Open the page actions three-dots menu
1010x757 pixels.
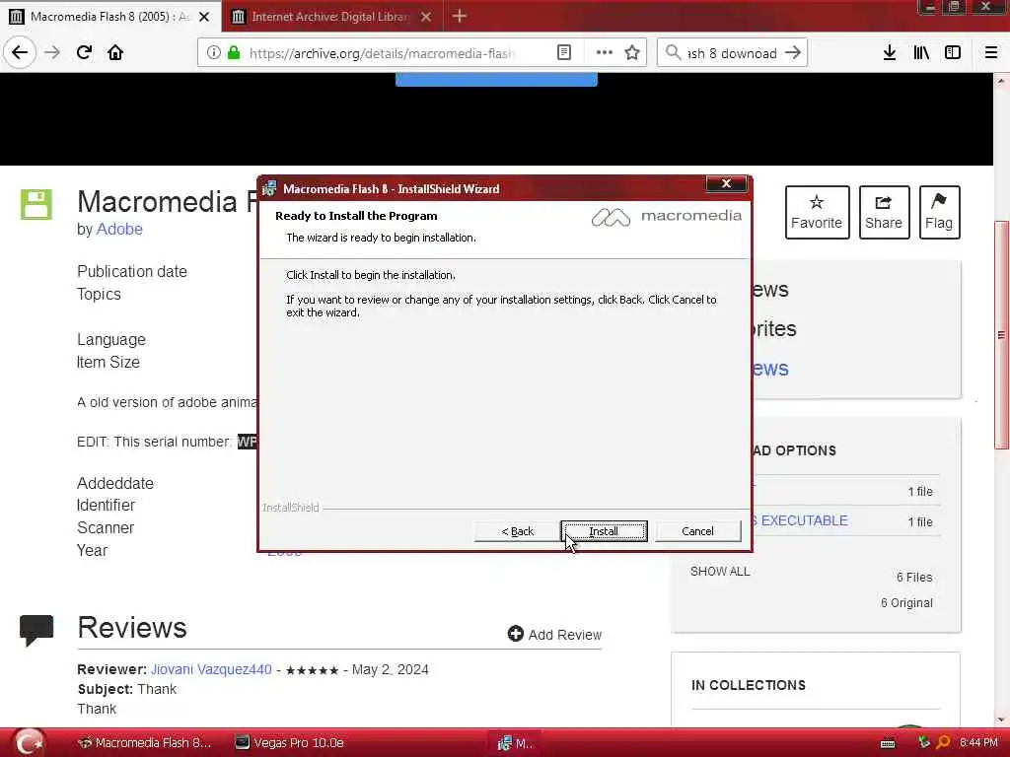coord(605,53)
